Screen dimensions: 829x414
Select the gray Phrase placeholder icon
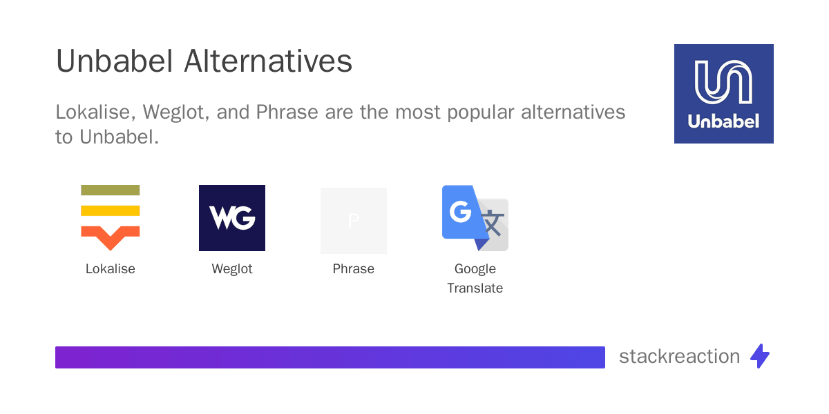pos(354,221)
